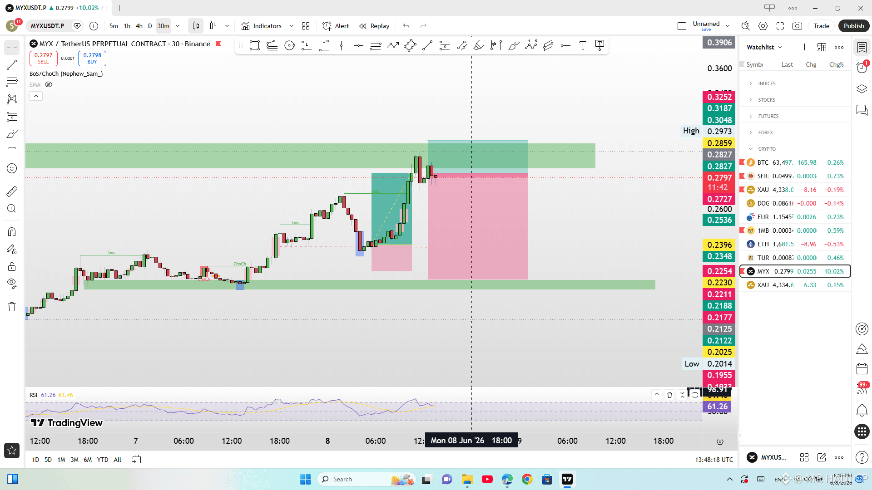Remove drawings with the trash icon
872x490 pixels.
[x=12, y=307]
